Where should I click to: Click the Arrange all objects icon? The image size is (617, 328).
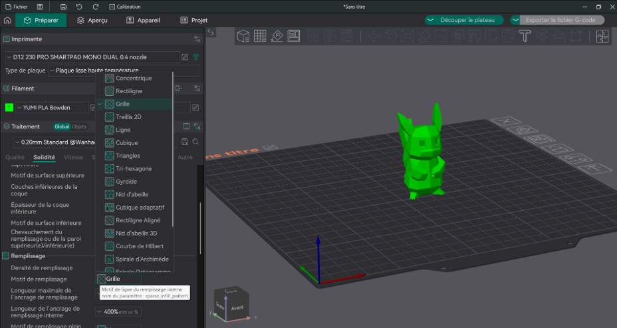294,36
